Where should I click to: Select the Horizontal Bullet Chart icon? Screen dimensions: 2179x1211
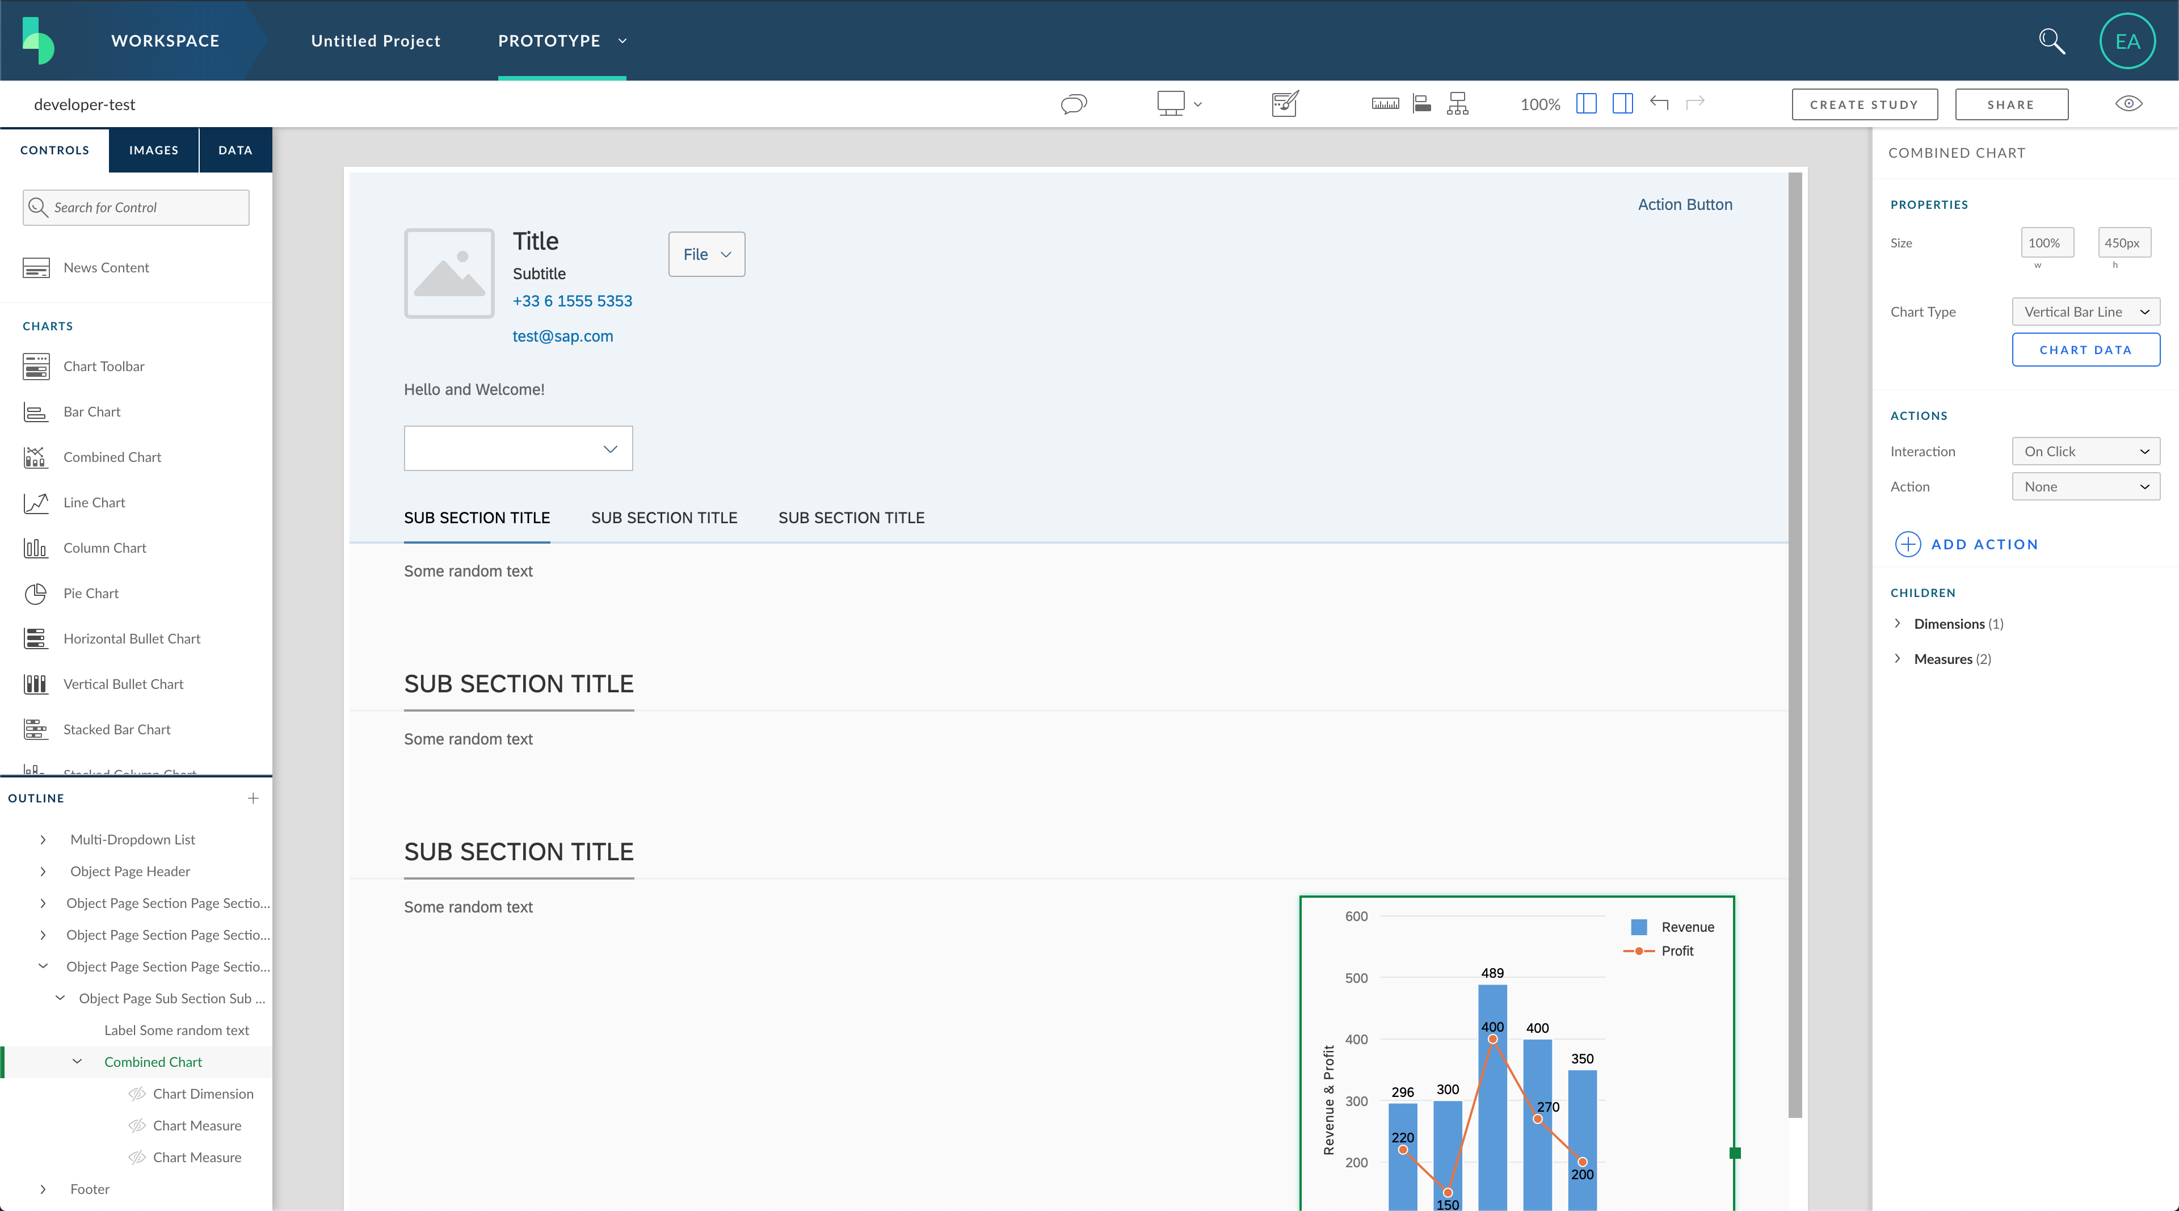click(36, 638)
